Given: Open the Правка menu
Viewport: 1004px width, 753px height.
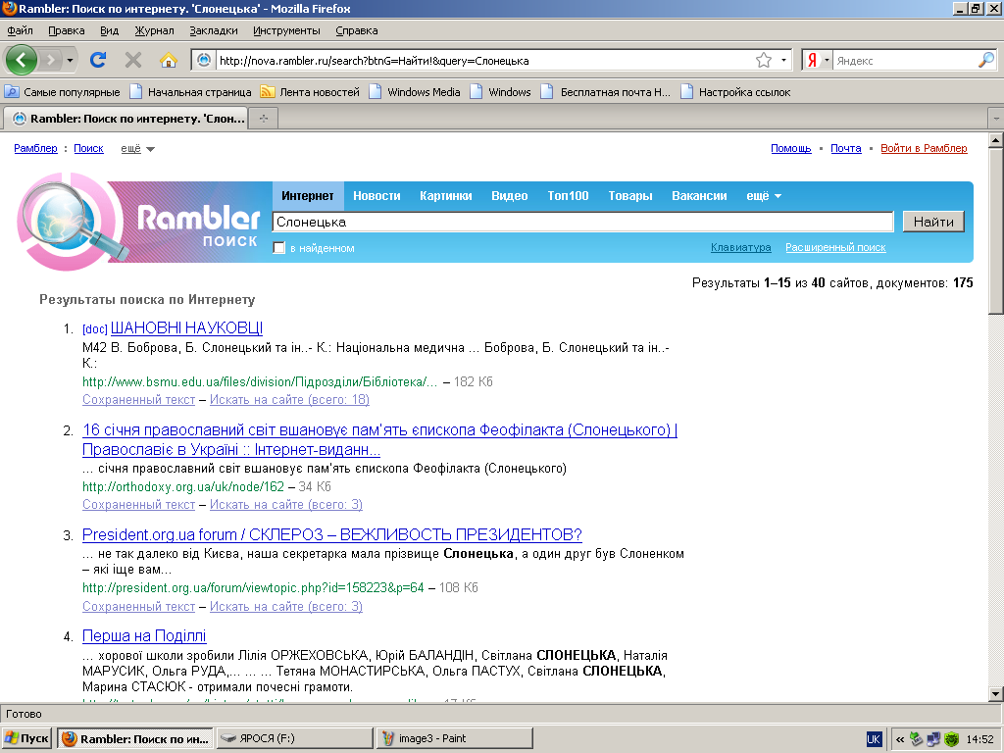Looking at the screenshot, I should coord(66,30).
